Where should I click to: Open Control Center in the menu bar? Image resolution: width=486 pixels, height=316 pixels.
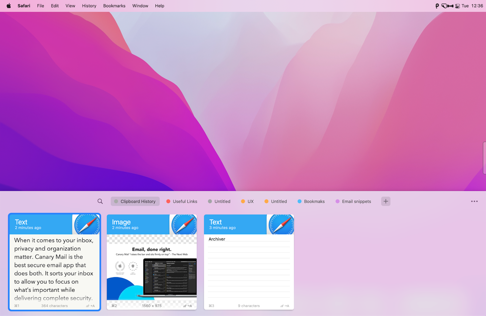coord(457,6)
